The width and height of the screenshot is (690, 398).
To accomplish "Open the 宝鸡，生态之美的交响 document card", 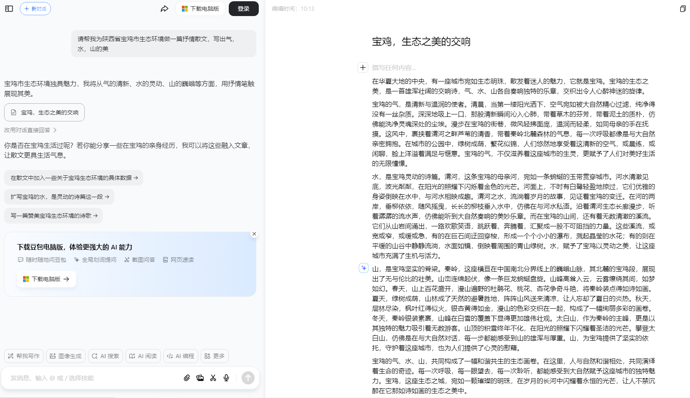I will (44, 112).
